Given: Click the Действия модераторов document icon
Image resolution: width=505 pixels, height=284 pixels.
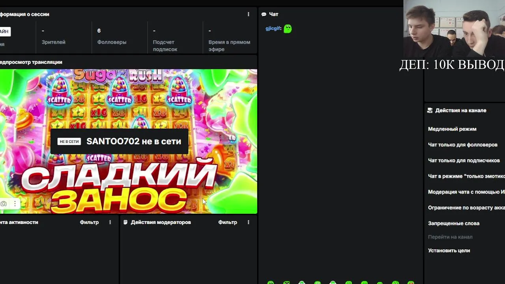Looking at the screenshot, I should (125, 222).
